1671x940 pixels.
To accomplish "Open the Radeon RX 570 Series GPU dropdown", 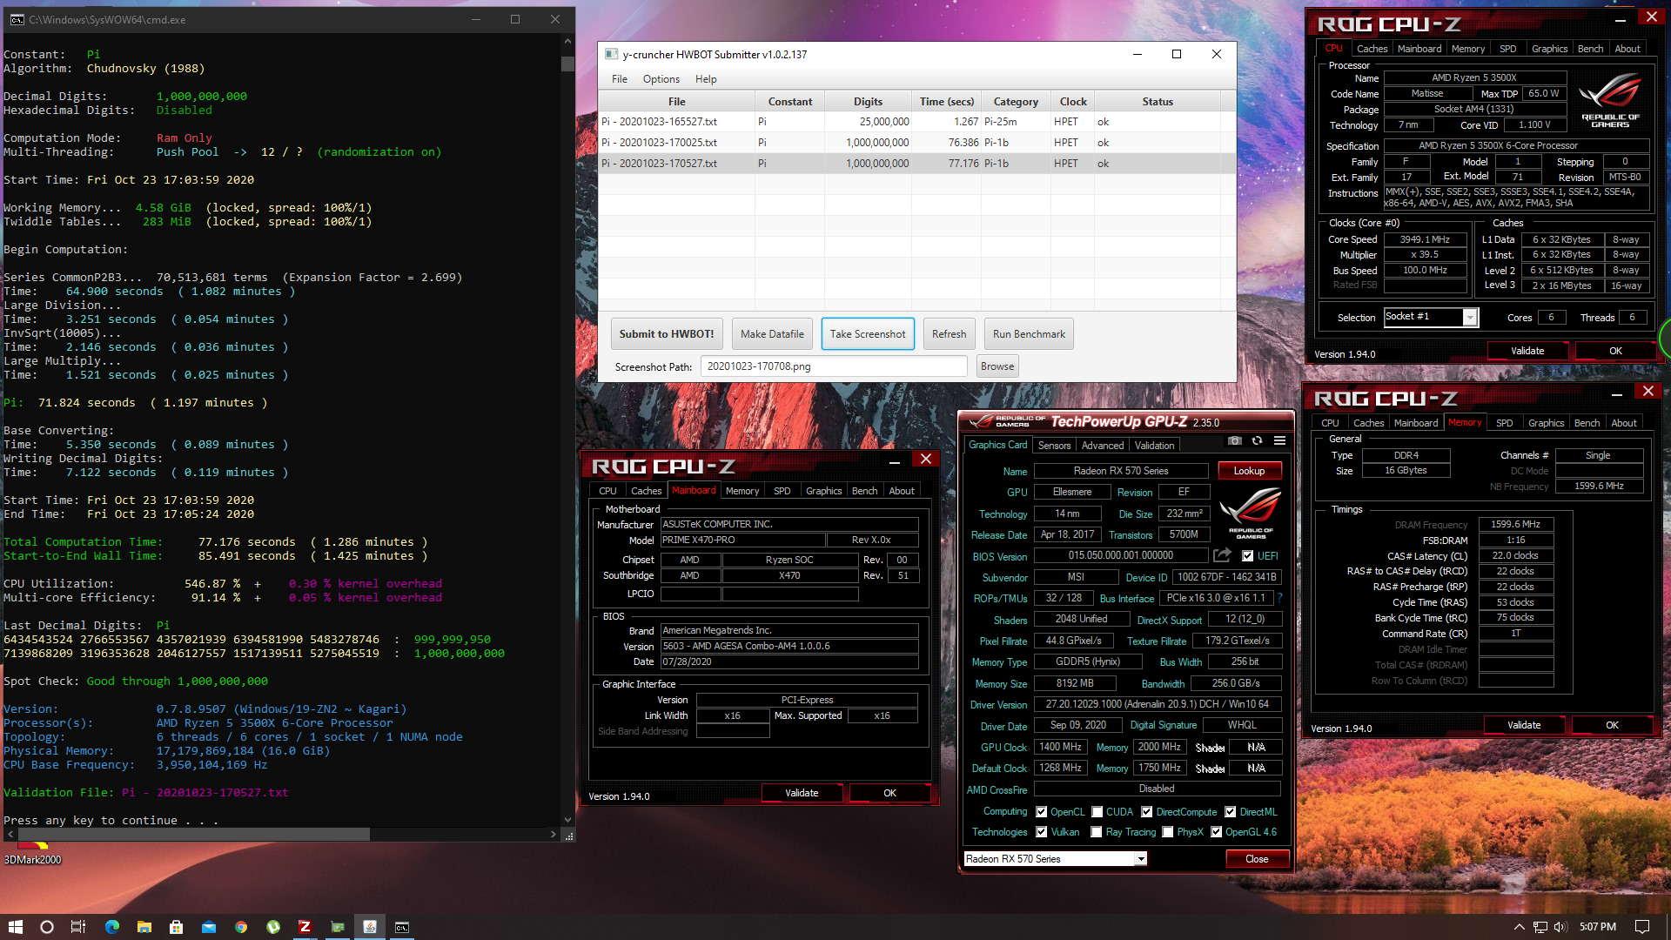I will click(1055, 859).
